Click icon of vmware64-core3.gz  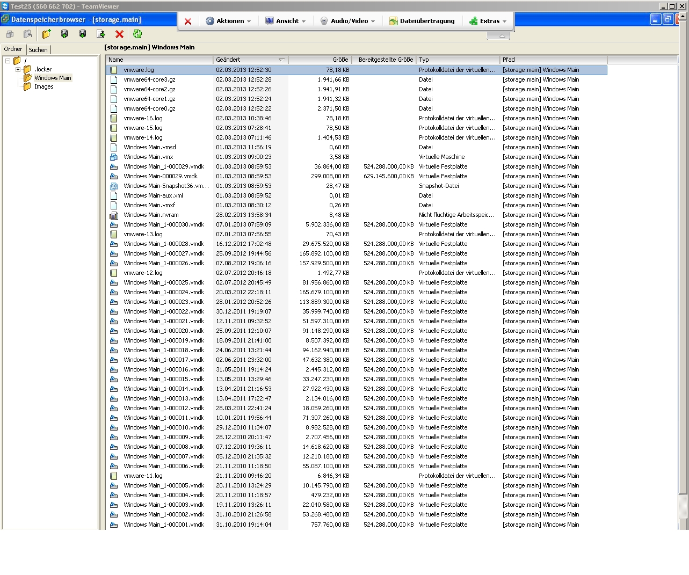(114, 79)
